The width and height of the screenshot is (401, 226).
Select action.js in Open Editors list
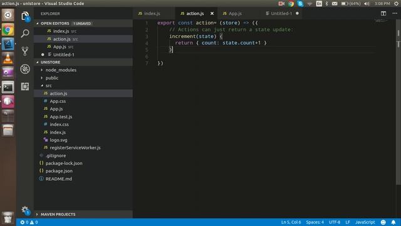[83, 39]
